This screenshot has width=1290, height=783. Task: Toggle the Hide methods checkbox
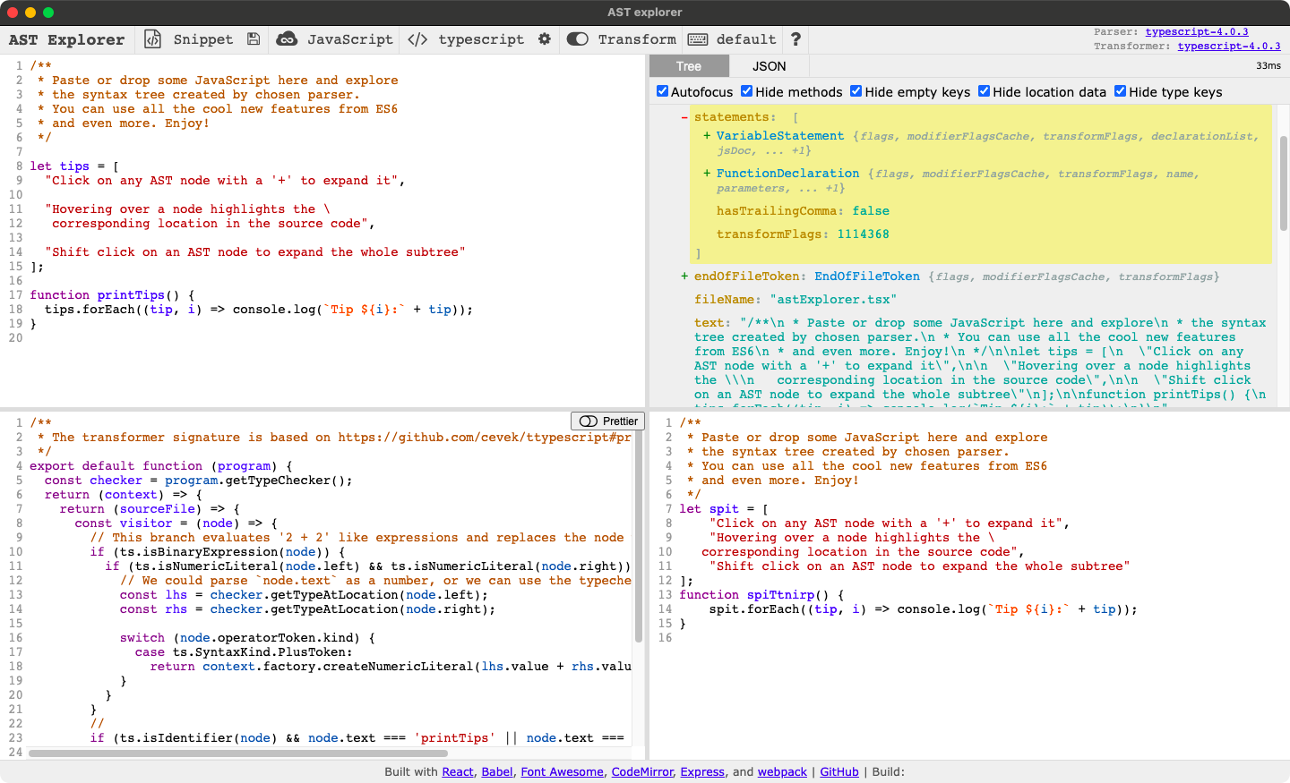click(x=747, y=91)
